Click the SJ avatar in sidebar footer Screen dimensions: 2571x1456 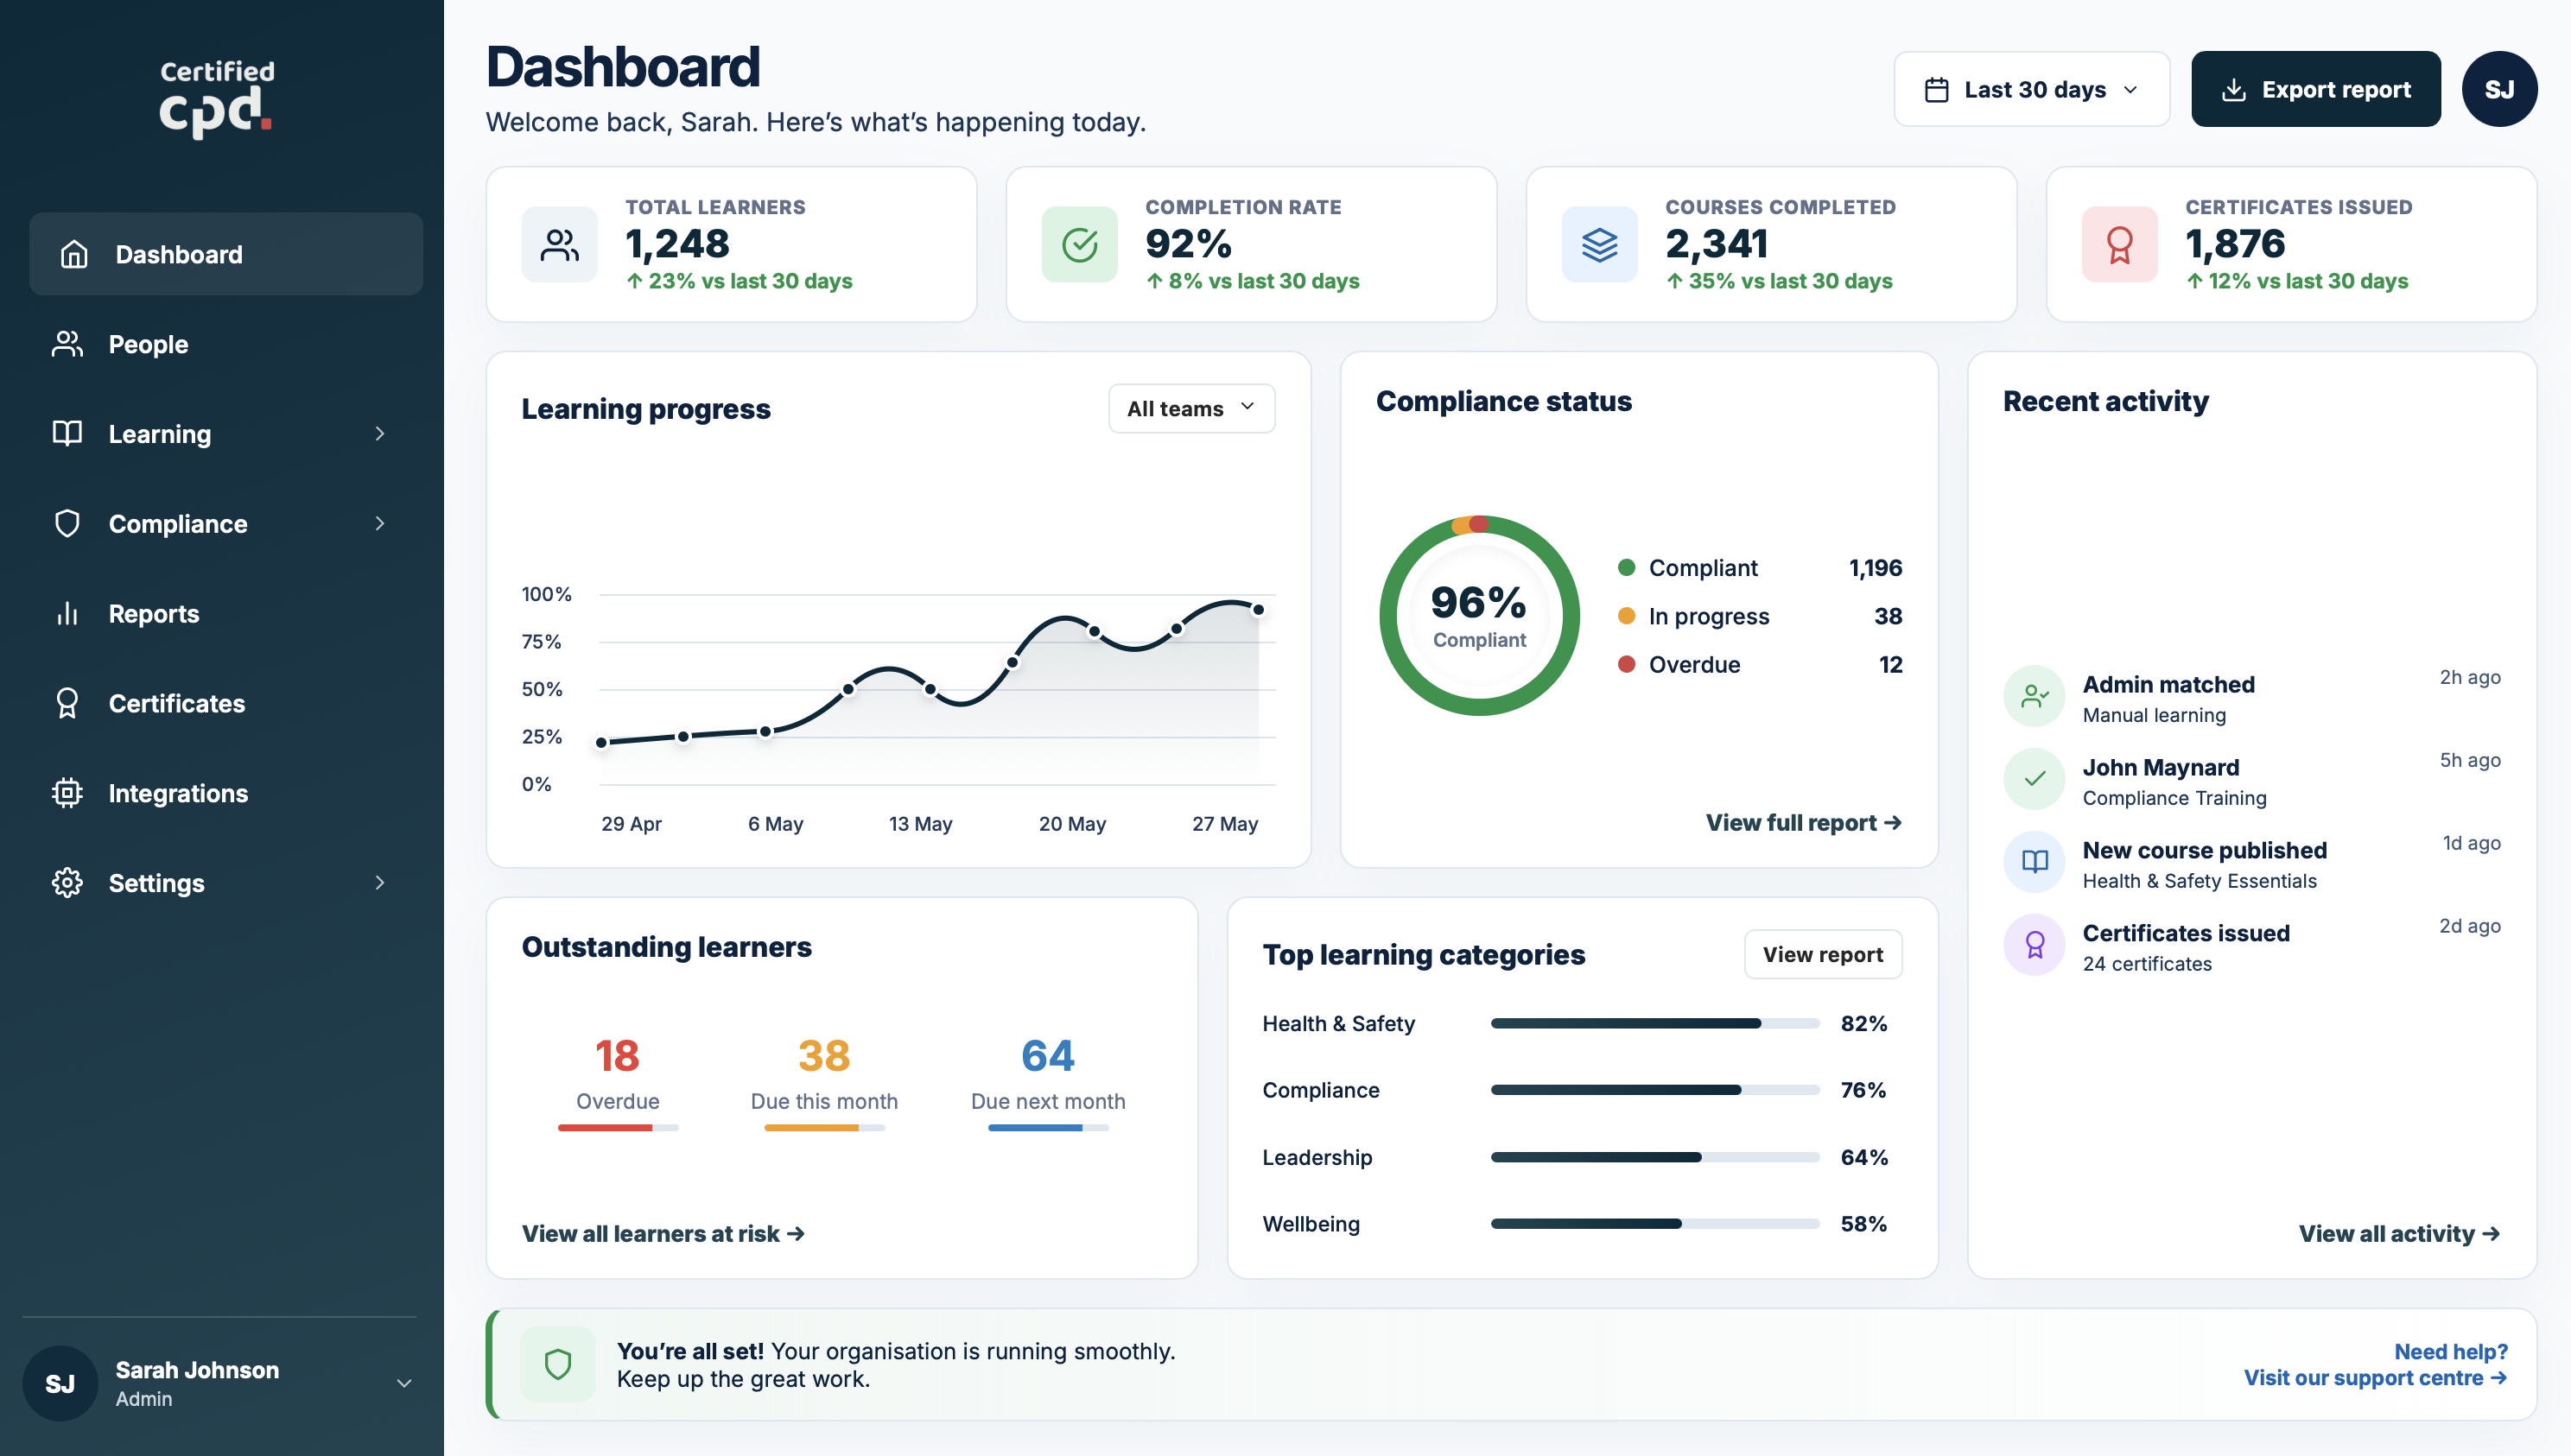60,1384
